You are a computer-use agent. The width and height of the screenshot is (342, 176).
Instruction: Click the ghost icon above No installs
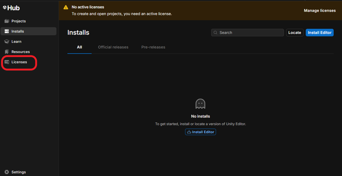tap(200, 104)
